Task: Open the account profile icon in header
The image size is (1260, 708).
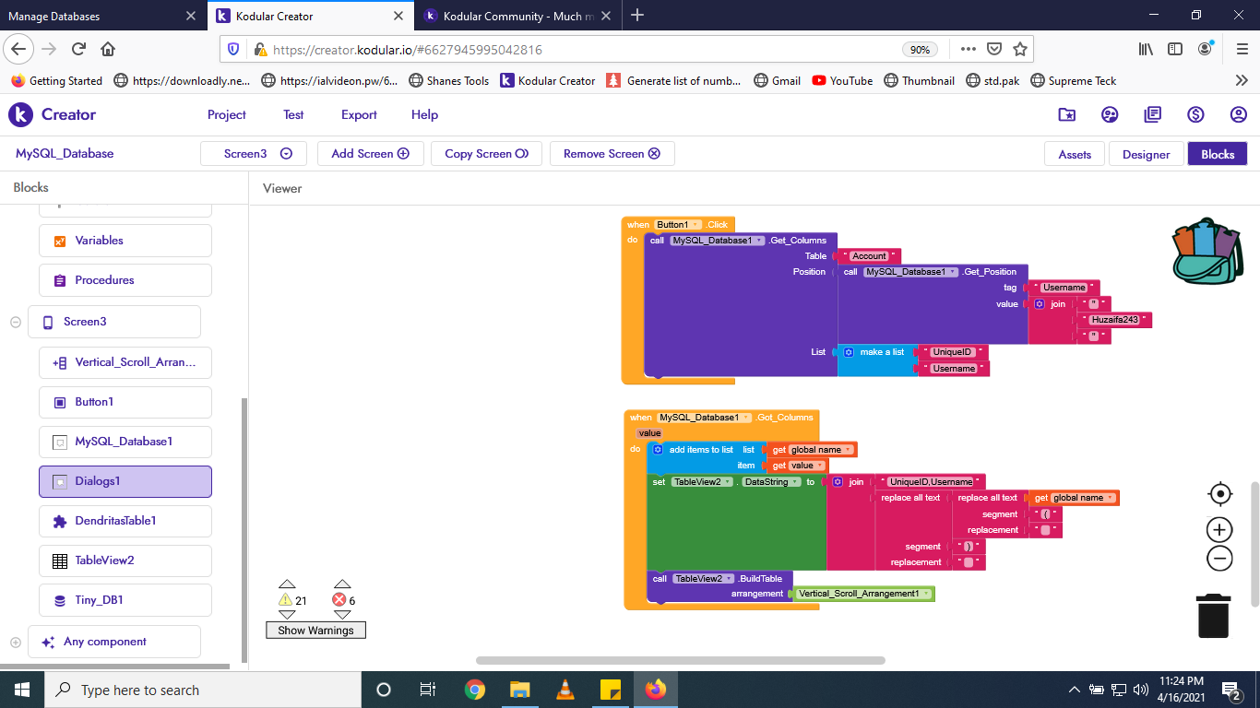Action: point(1238,115)
